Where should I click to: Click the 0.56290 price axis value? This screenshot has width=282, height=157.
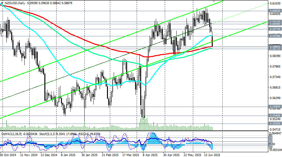coord(275,98)
